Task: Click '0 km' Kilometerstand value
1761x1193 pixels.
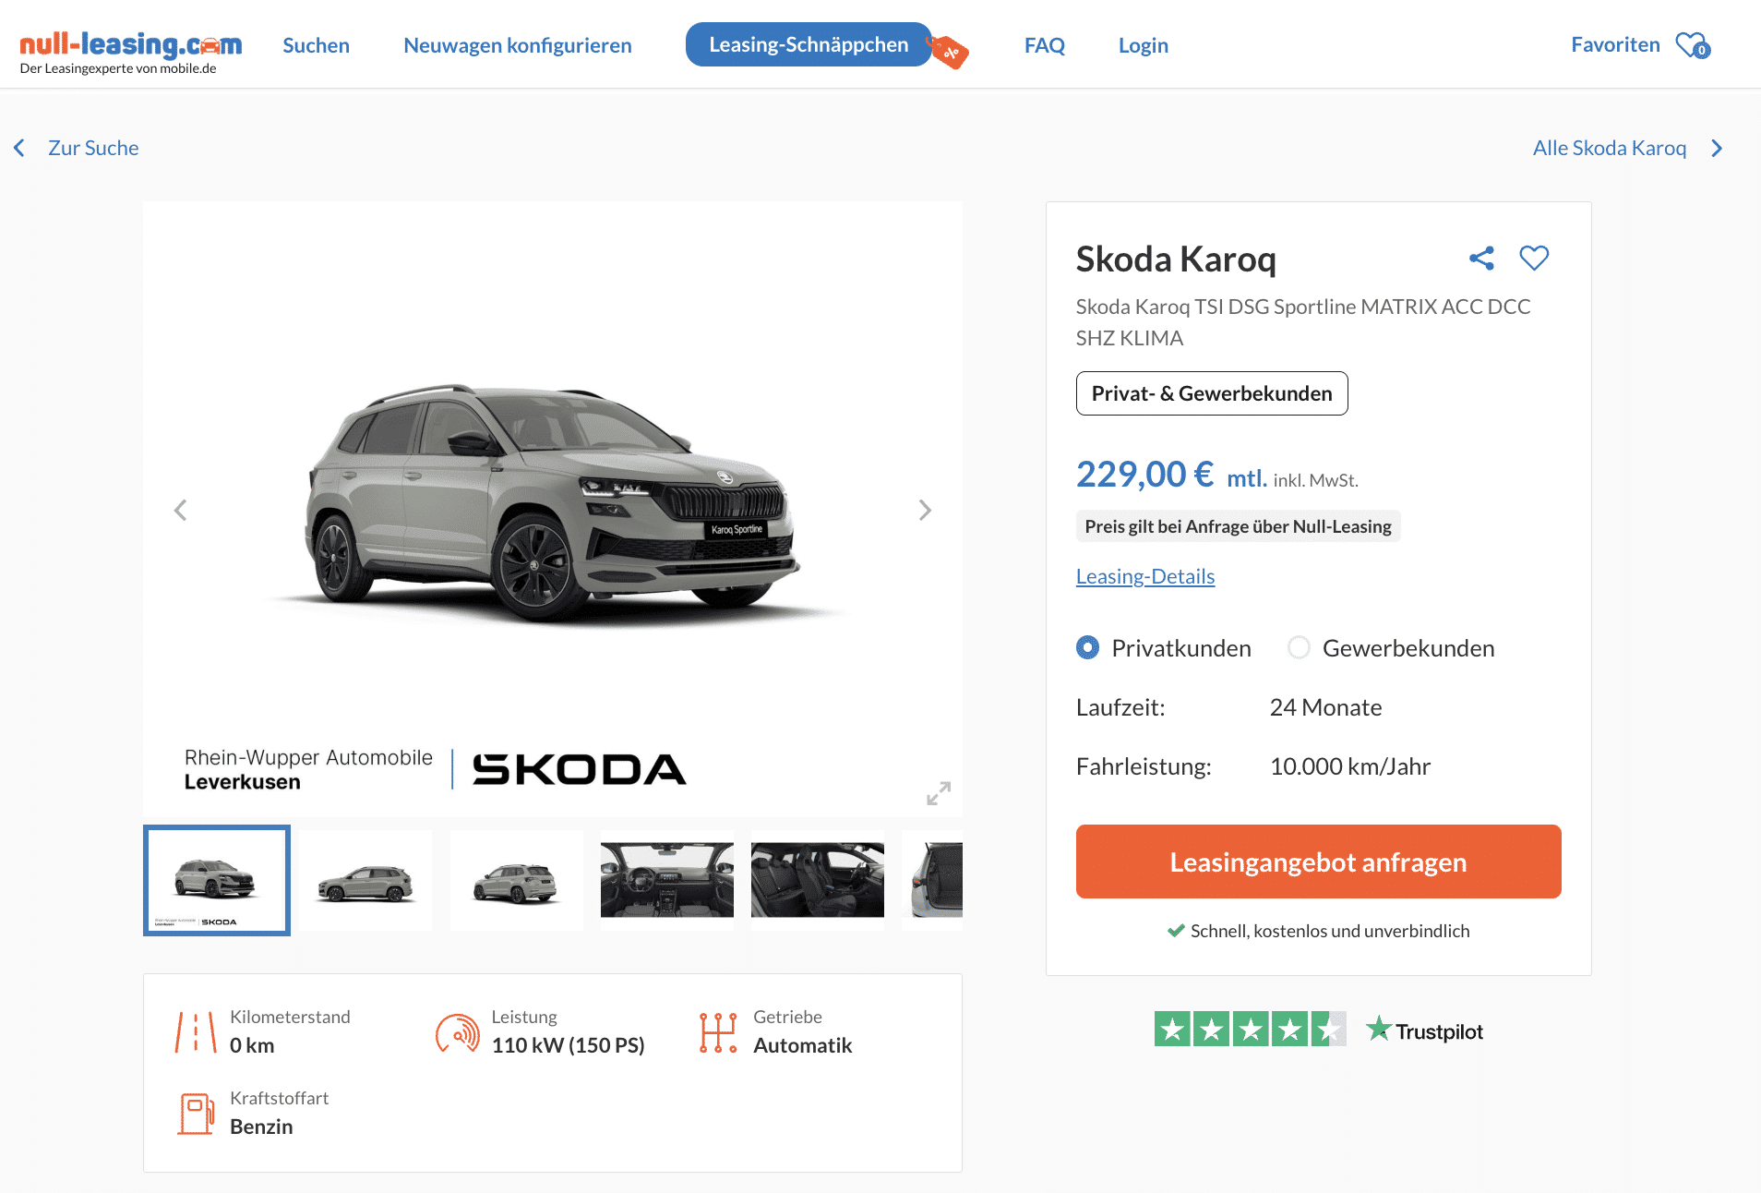Action: point(252,1045)
